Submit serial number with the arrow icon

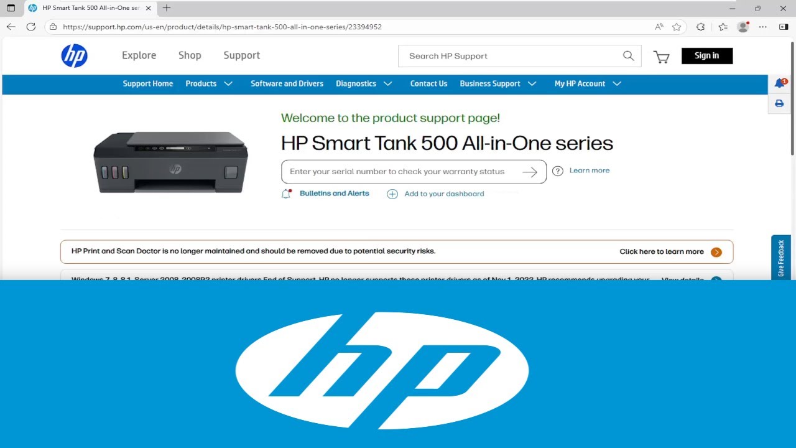point(530,172)
